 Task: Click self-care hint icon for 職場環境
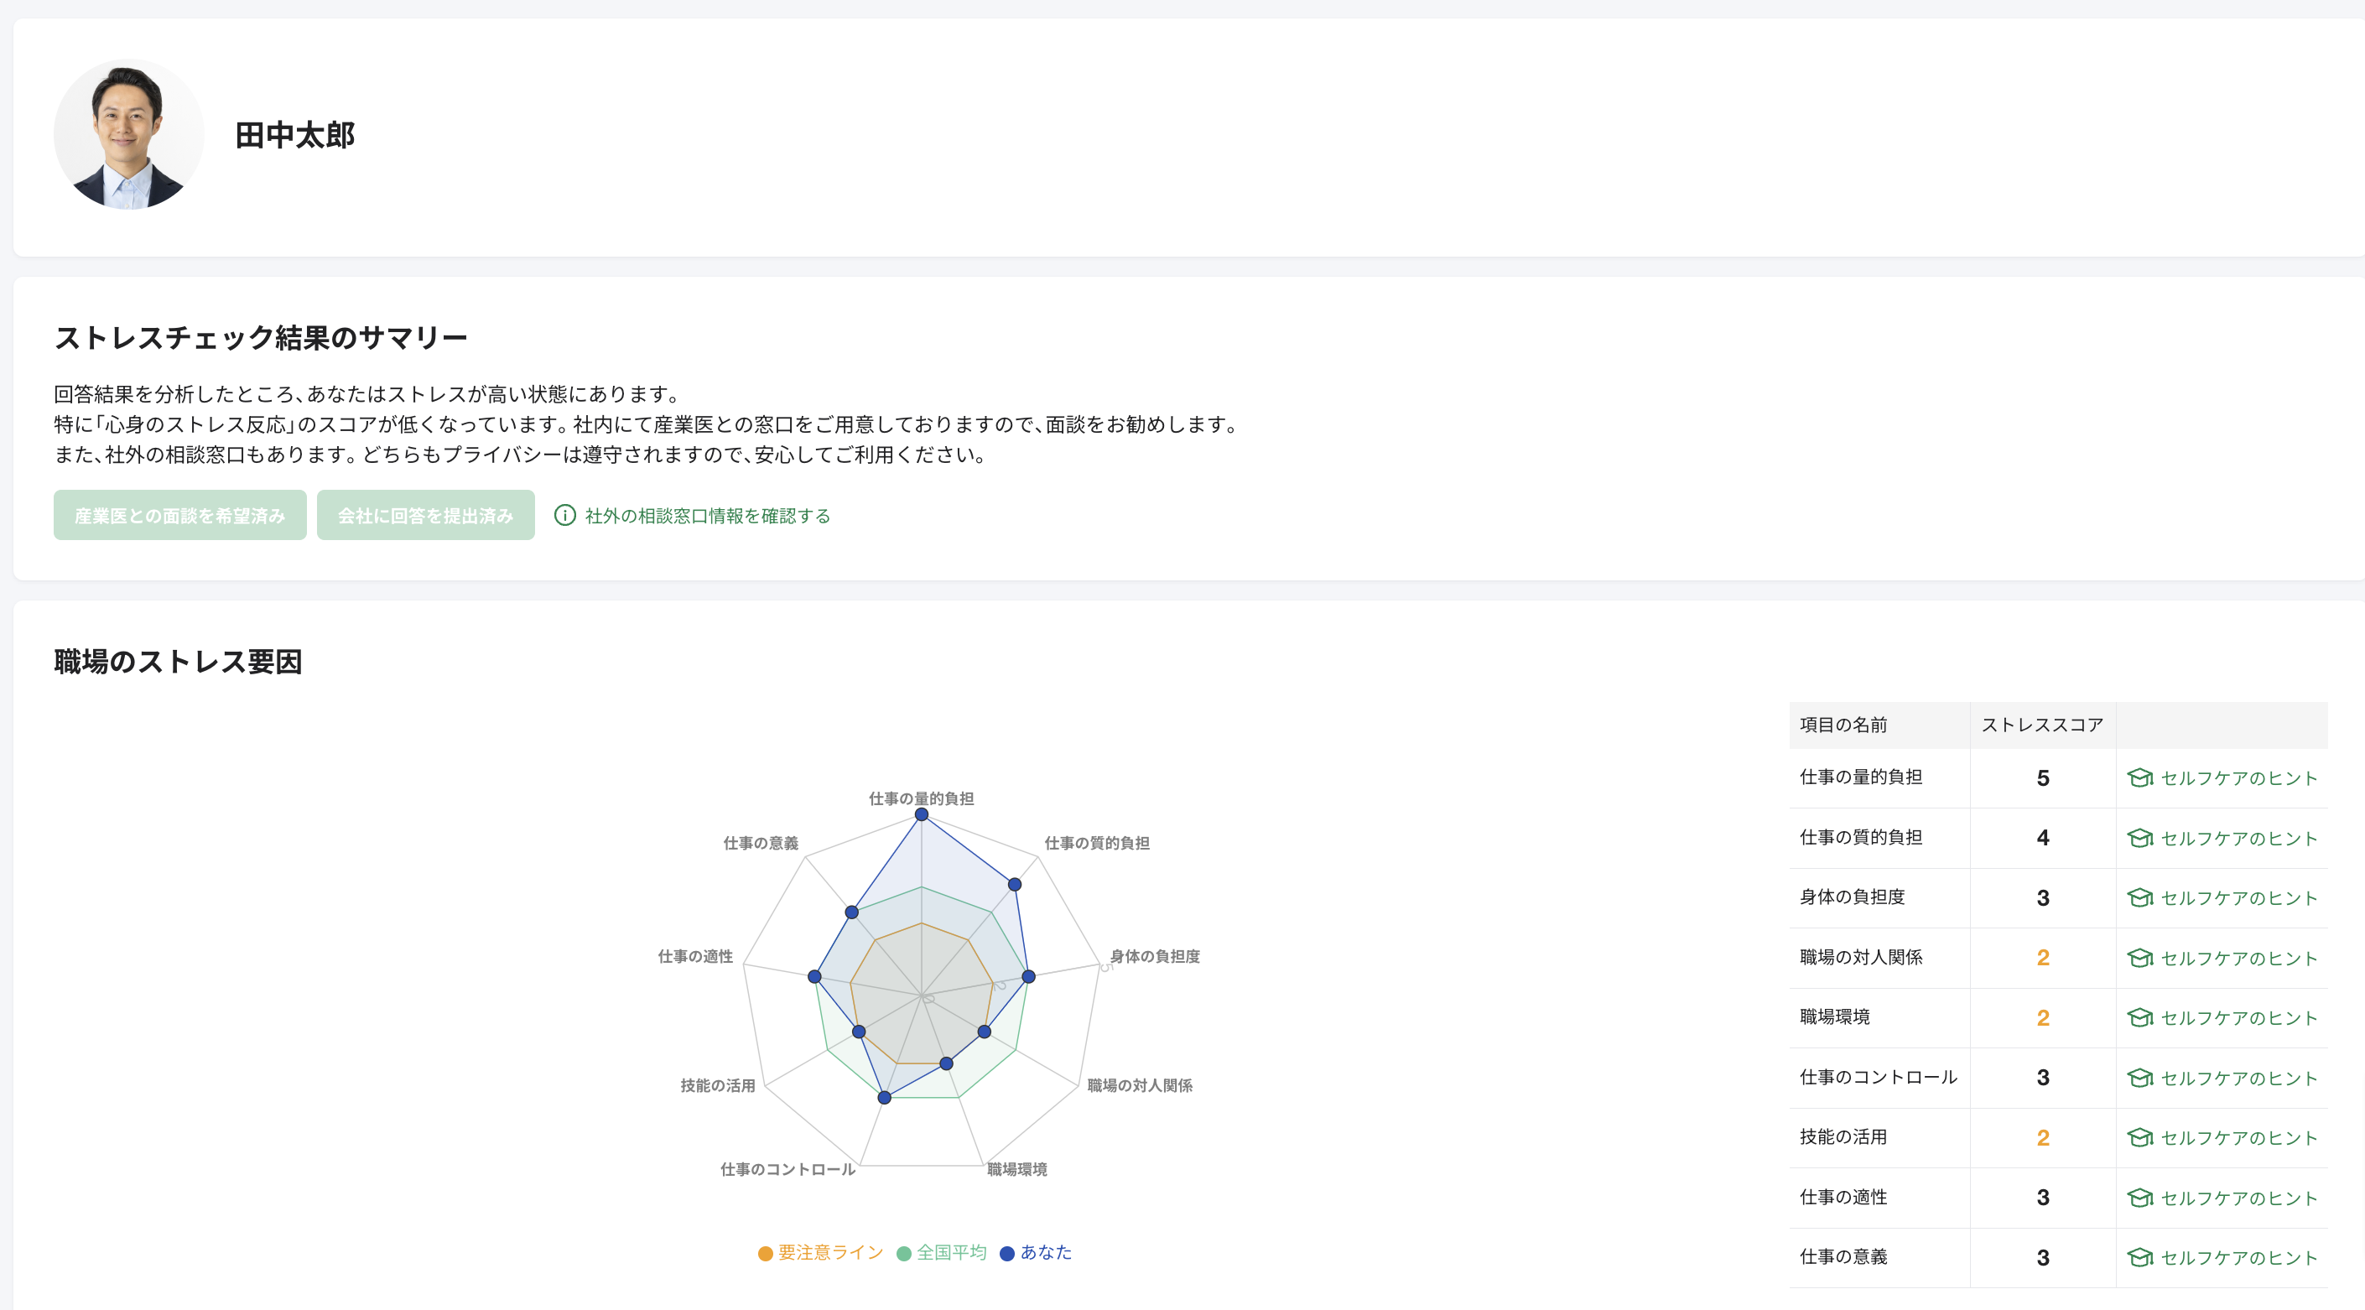coord(2139,1017)
